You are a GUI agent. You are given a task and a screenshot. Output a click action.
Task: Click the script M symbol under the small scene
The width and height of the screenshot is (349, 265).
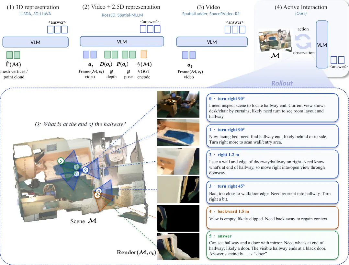point(275,55)
